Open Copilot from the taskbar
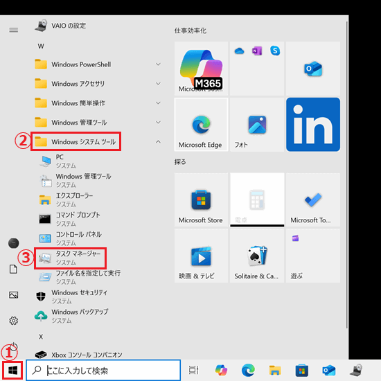 [221, 371]
